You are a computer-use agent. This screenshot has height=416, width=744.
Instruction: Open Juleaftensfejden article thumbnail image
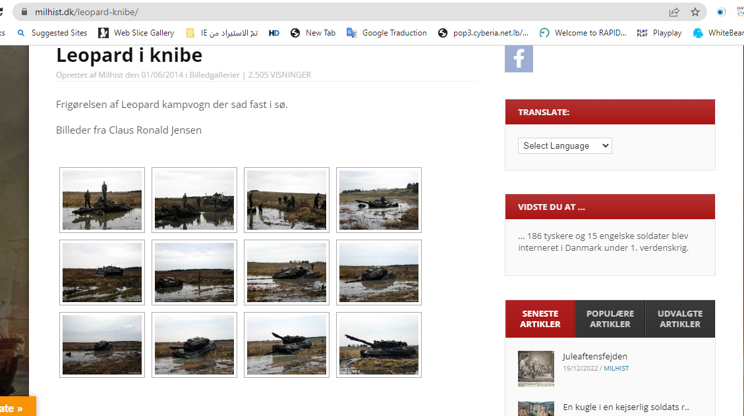(536, 368)
